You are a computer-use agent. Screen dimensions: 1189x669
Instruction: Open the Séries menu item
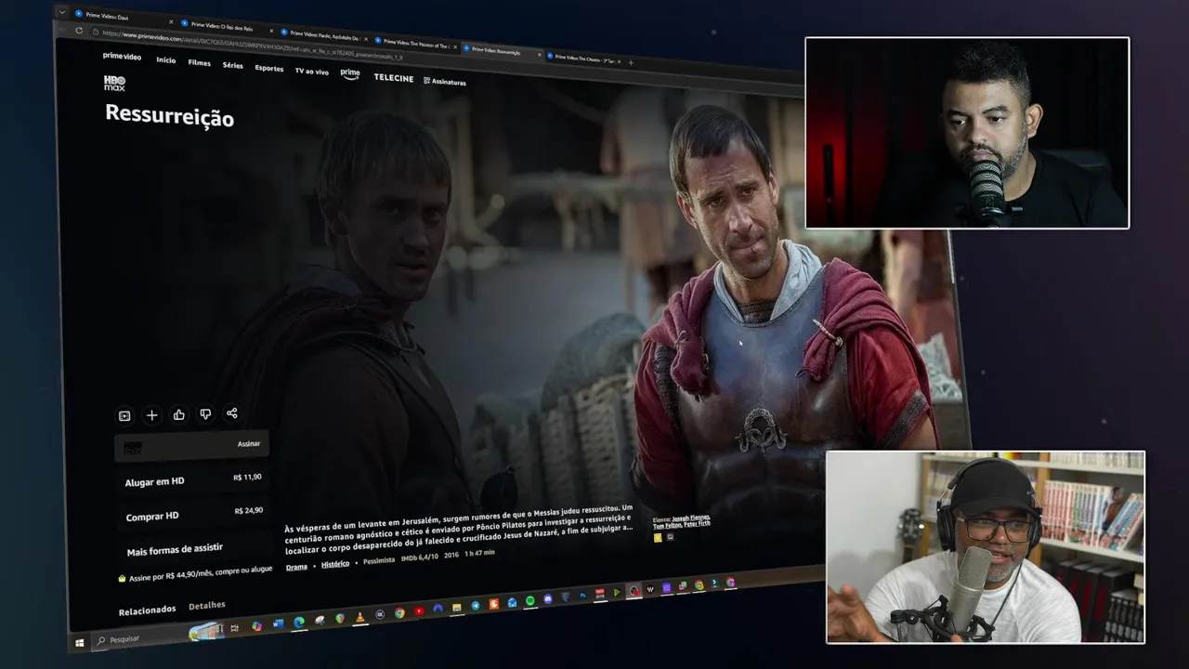click(x=233, y=65)
